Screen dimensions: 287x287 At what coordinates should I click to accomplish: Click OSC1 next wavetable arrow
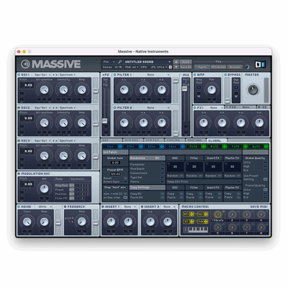[57, 75]
